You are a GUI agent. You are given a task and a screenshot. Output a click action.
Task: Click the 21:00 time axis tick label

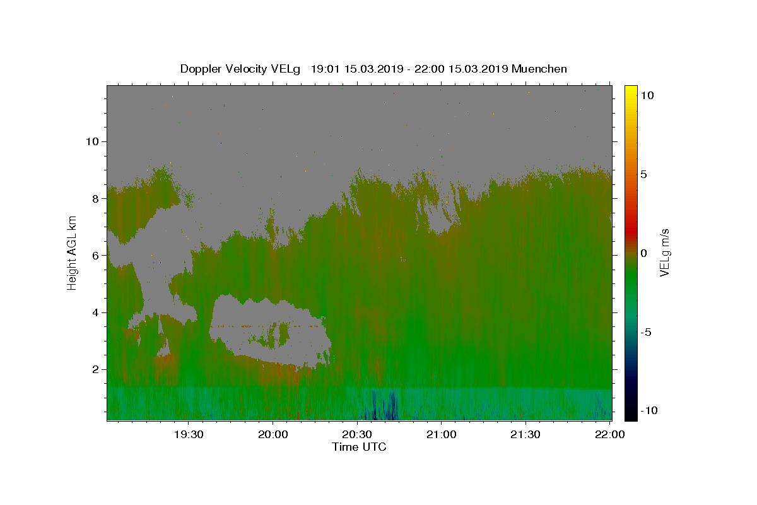(x=441, y=434)
